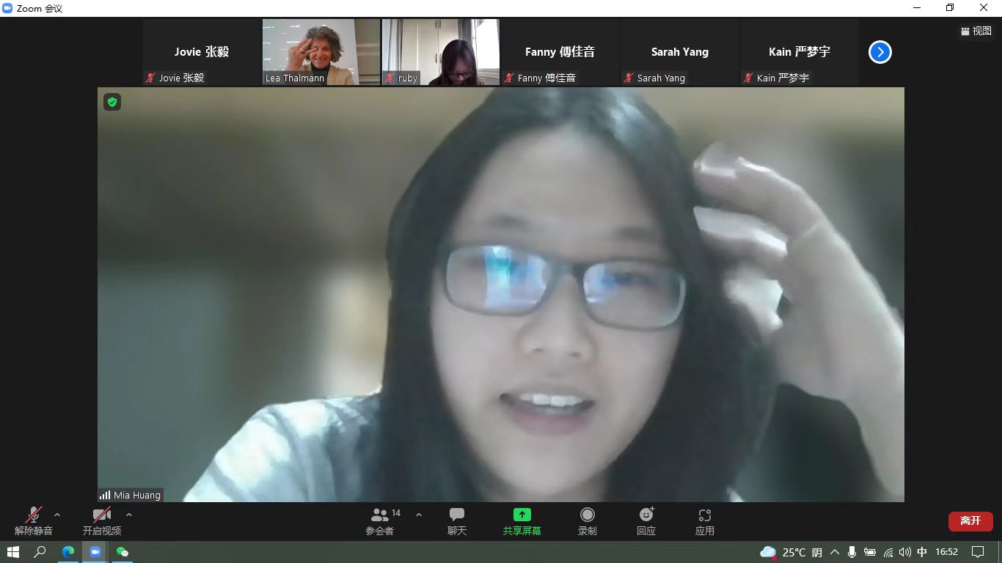Start screen sharing with 共享屏幕
This screenshot has height=563, width=1002.
[x=522, y=521]
